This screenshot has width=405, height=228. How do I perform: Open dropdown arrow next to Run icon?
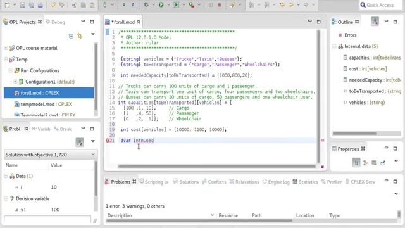coord(168,5)
